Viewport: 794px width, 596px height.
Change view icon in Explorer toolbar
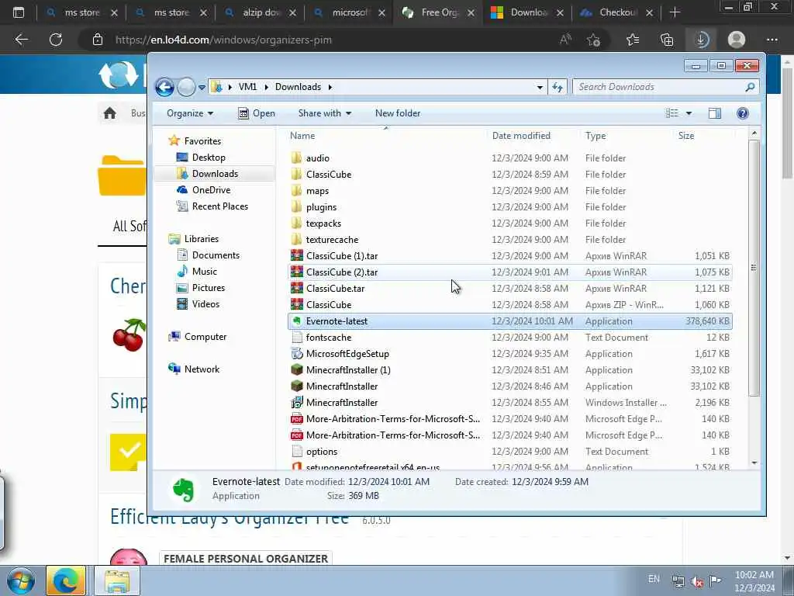click(x=672, y=113)
